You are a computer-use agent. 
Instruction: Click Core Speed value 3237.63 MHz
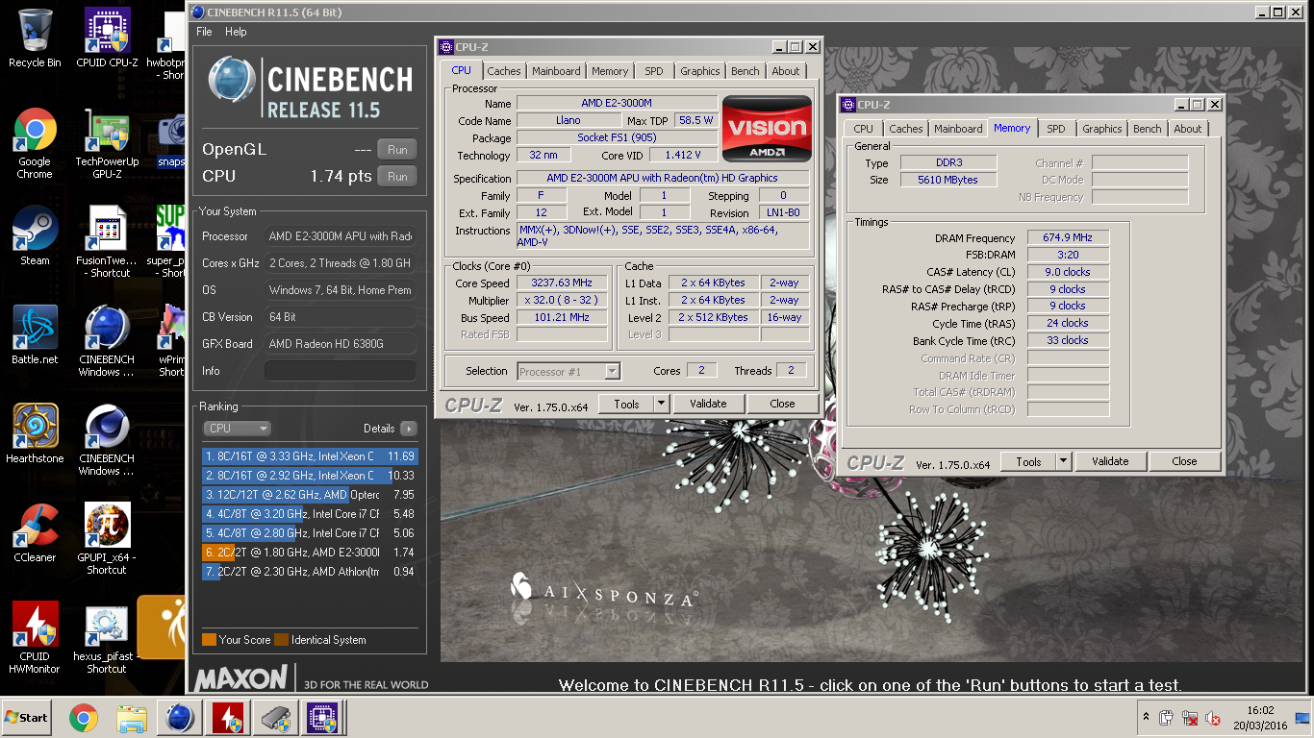tap(561, 283)
